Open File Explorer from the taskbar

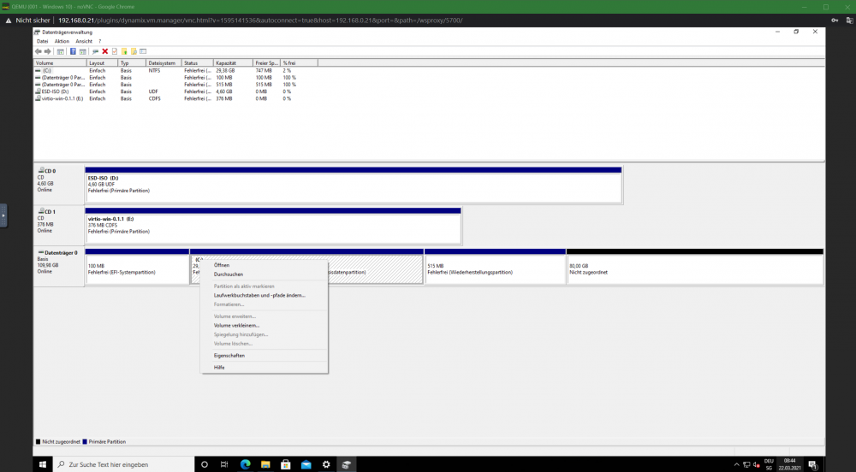click(265, 464)
